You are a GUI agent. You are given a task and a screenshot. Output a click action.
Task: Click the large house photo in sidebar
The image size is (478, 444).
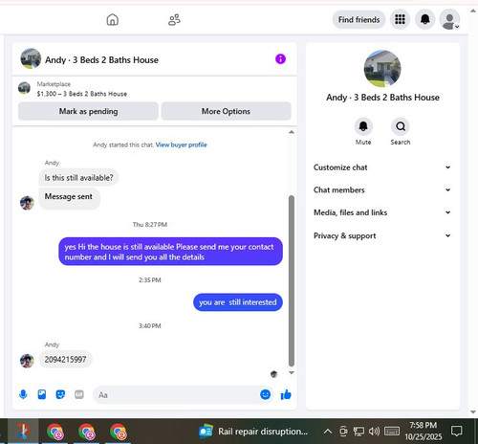(382, 69)
